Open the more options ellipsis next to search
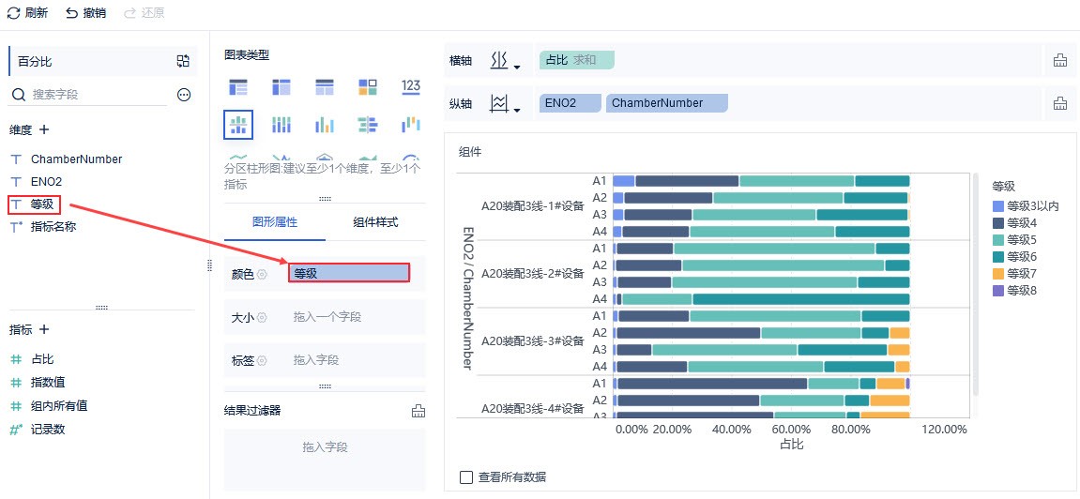This screenshot has width=1080, height=499. (x=184, y=95)
